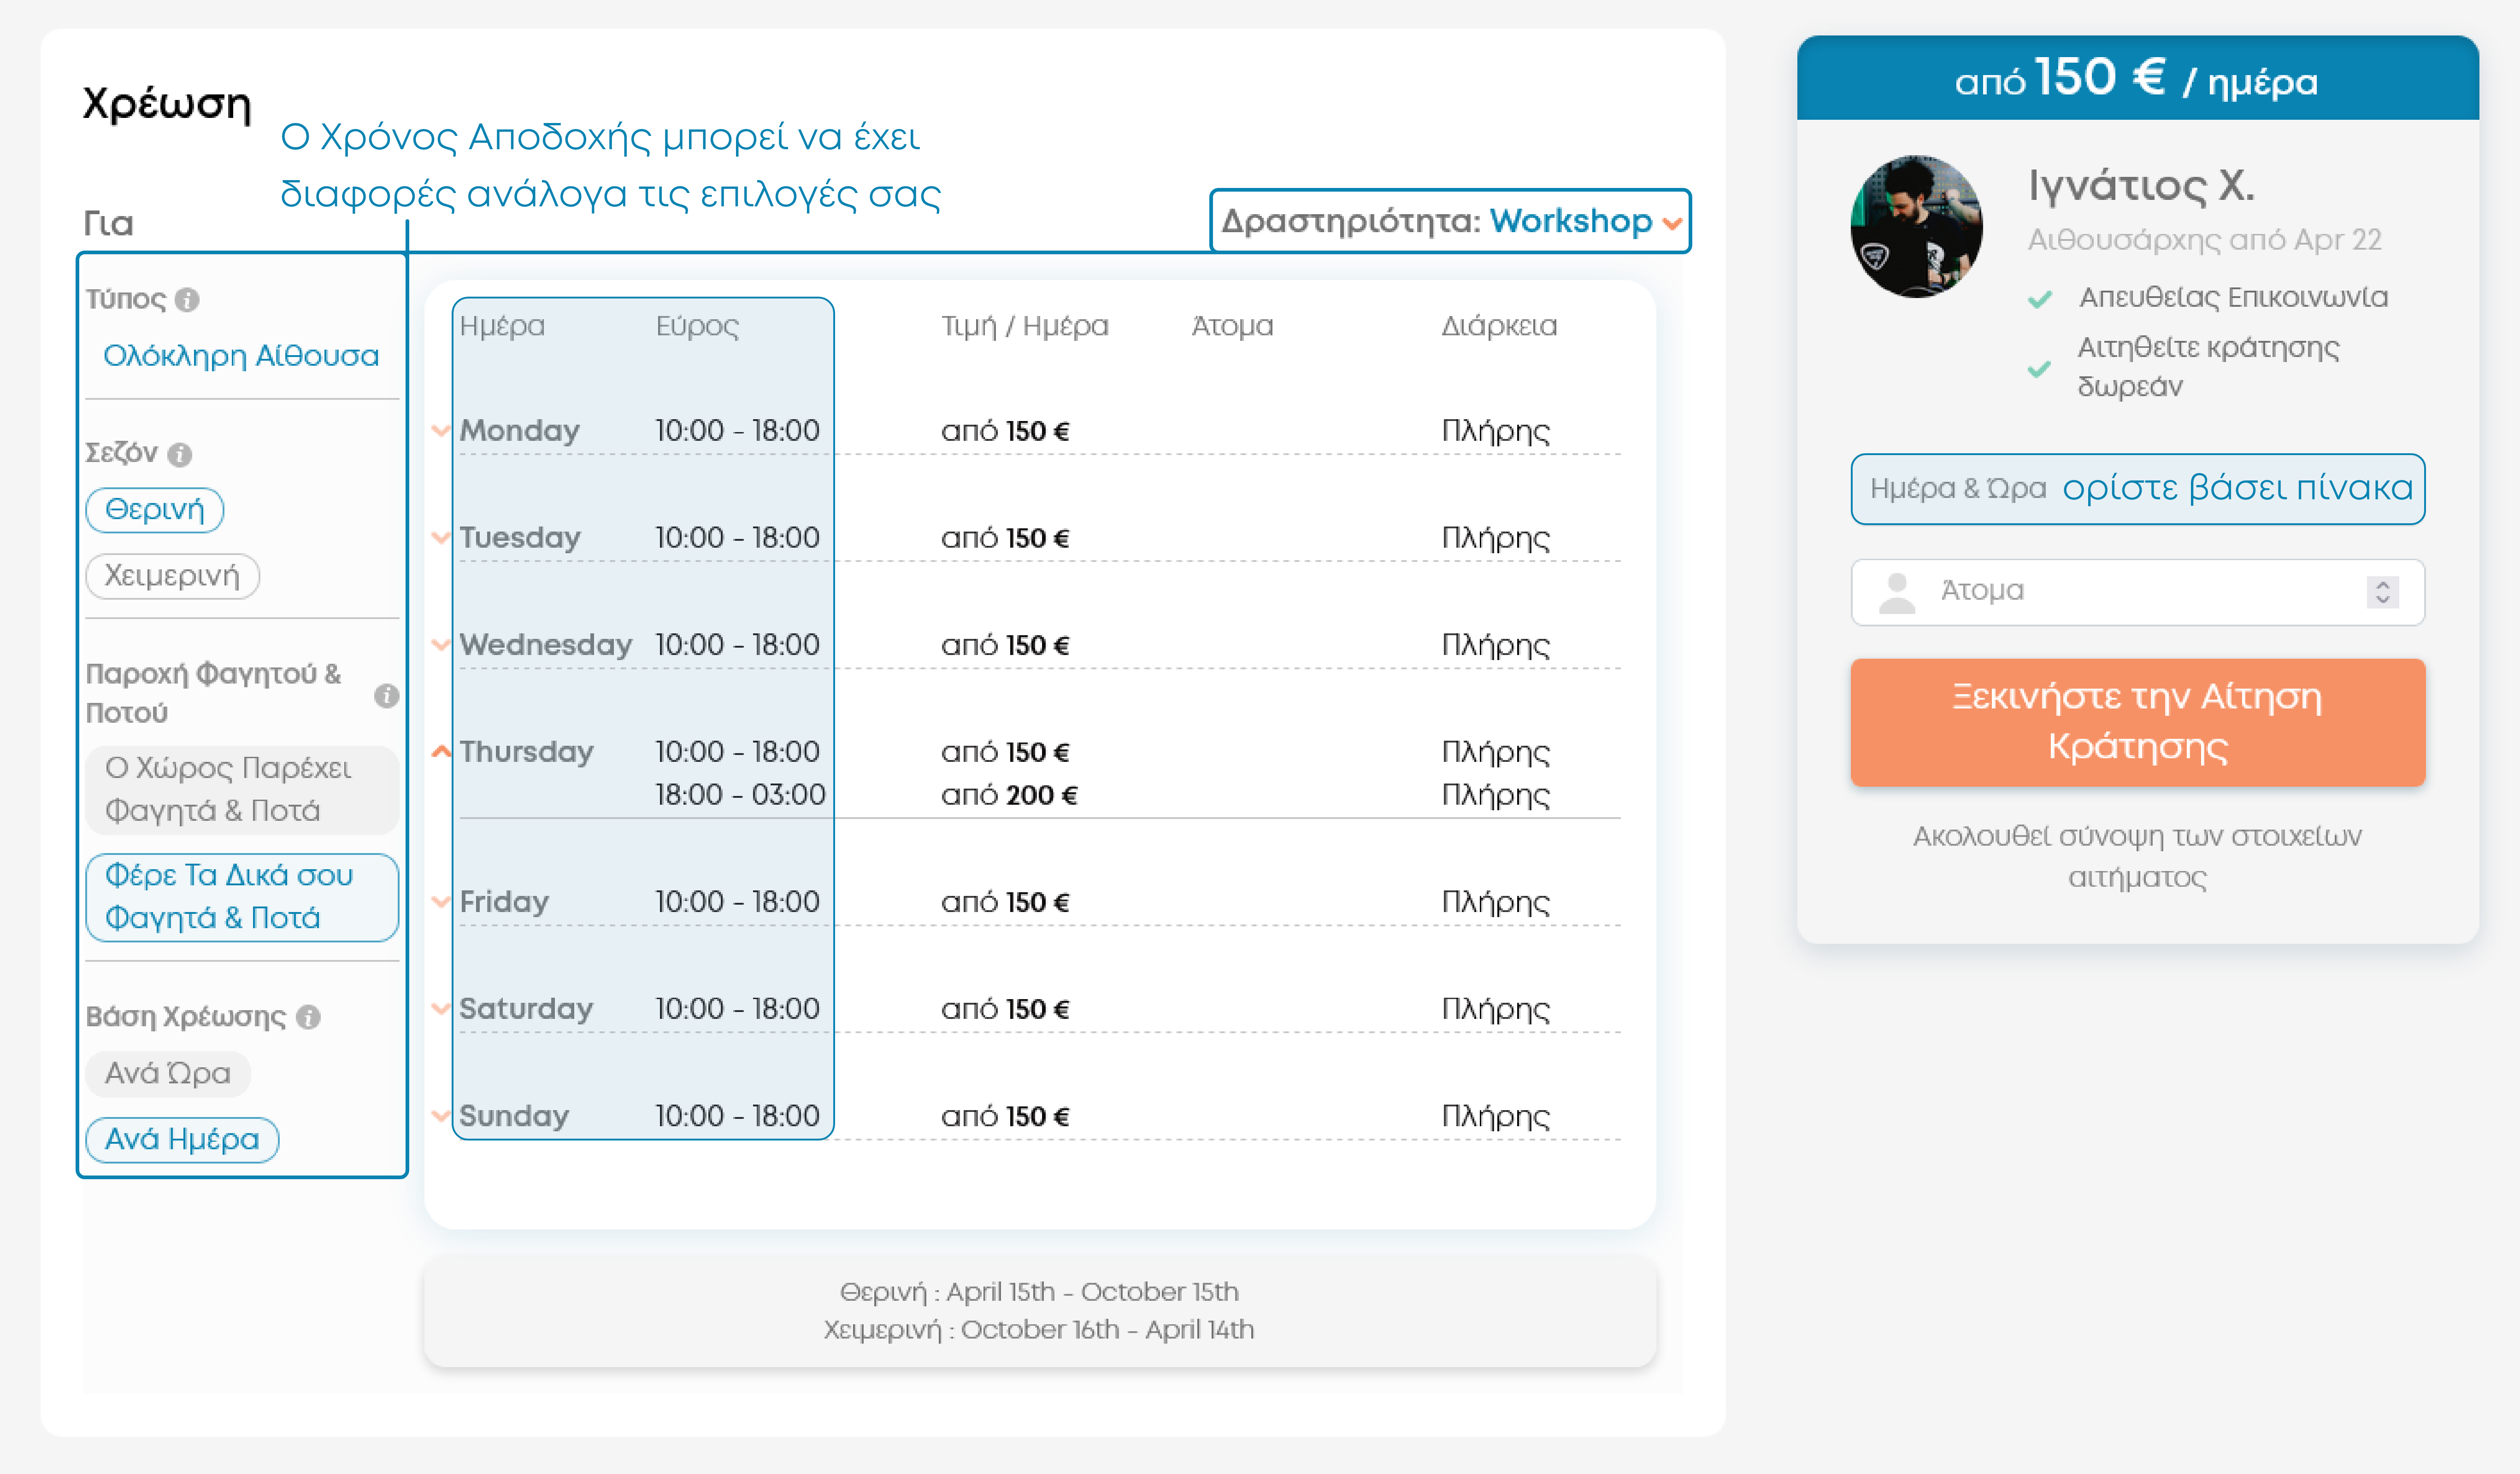This screenshot has width=2520, height=1474.
Task: Select the Χειμερινή season option
Action: 172,577
